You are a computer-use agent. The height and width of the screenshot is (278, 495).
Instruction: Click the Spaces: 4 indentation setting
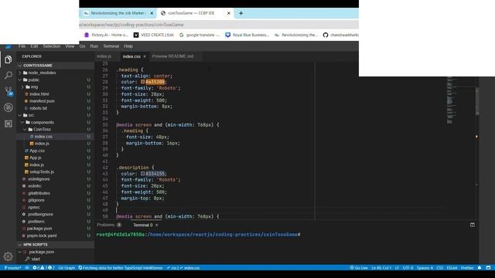[x=425, y=268]
